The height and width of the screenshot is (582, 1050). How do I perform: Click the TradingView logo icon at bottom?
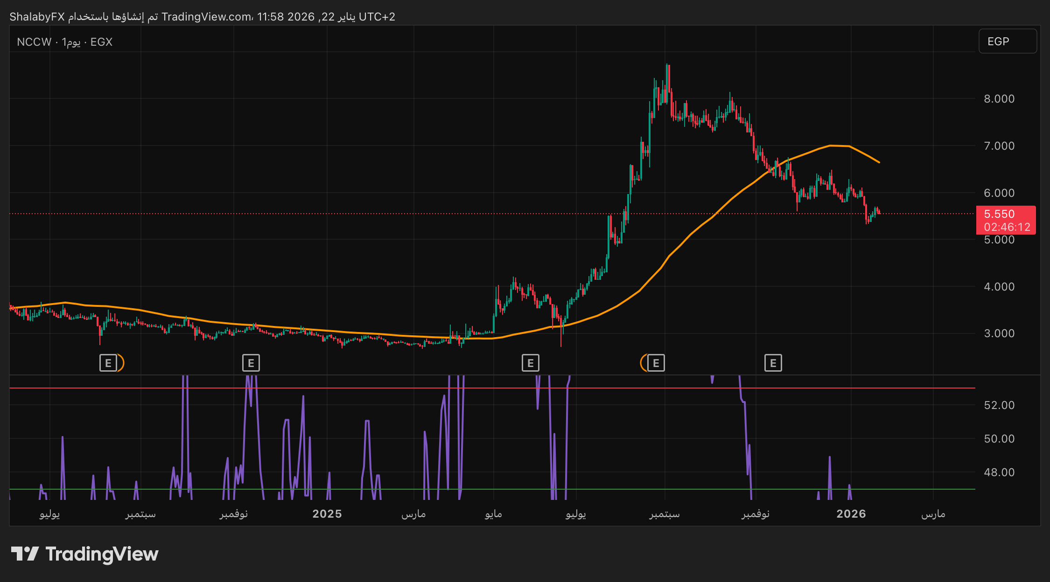(24, 554)
